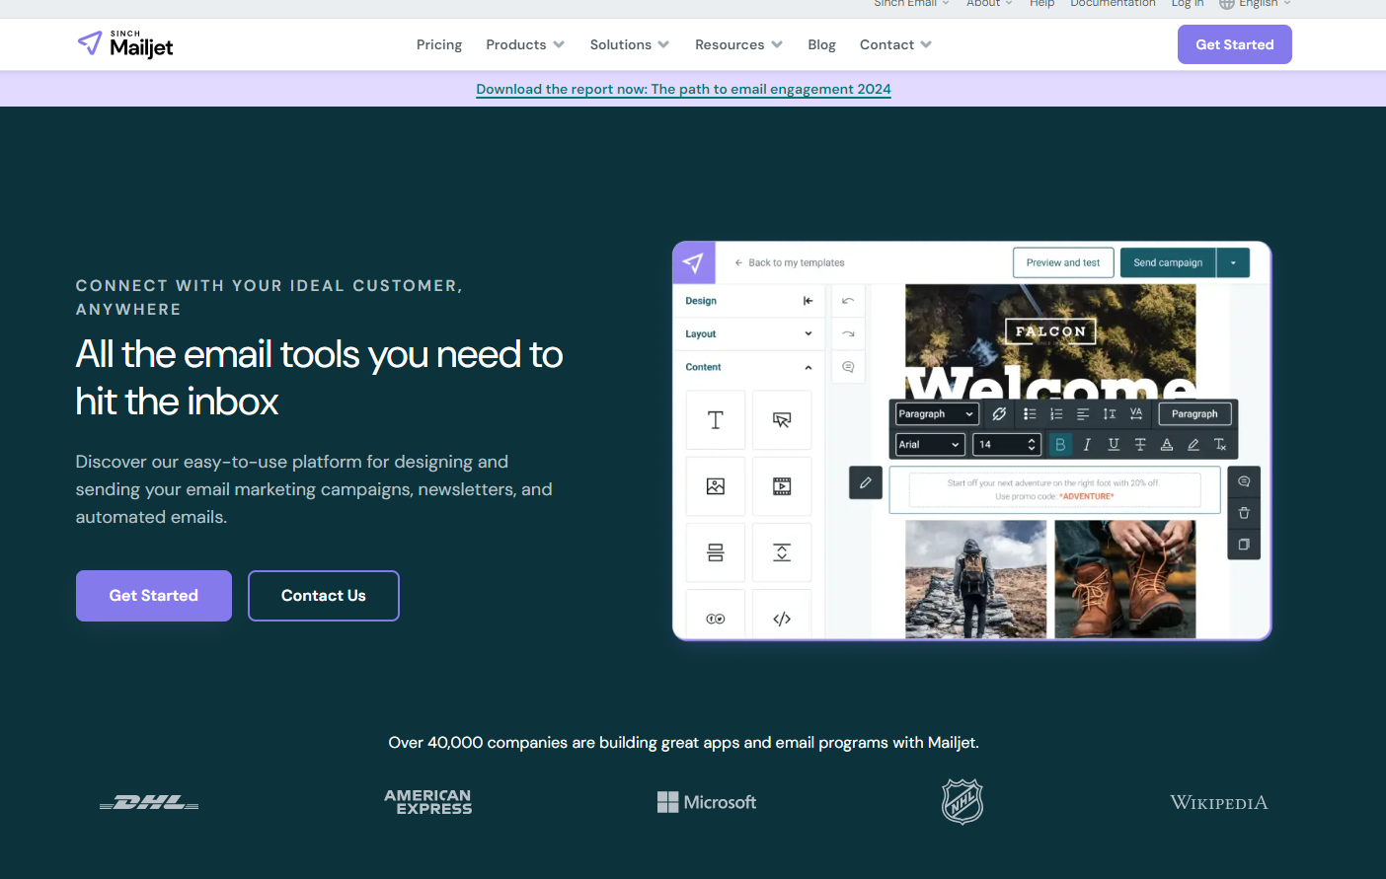Viewport: 1386px width, 879px height.
Task: Click the globe language icon
Action: tap(1227, 4)
